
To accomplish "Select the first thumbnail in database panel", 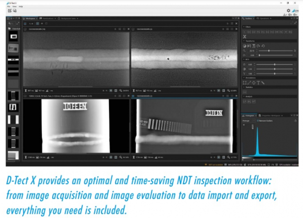I will pyautogui.click(x=13, y=36).
